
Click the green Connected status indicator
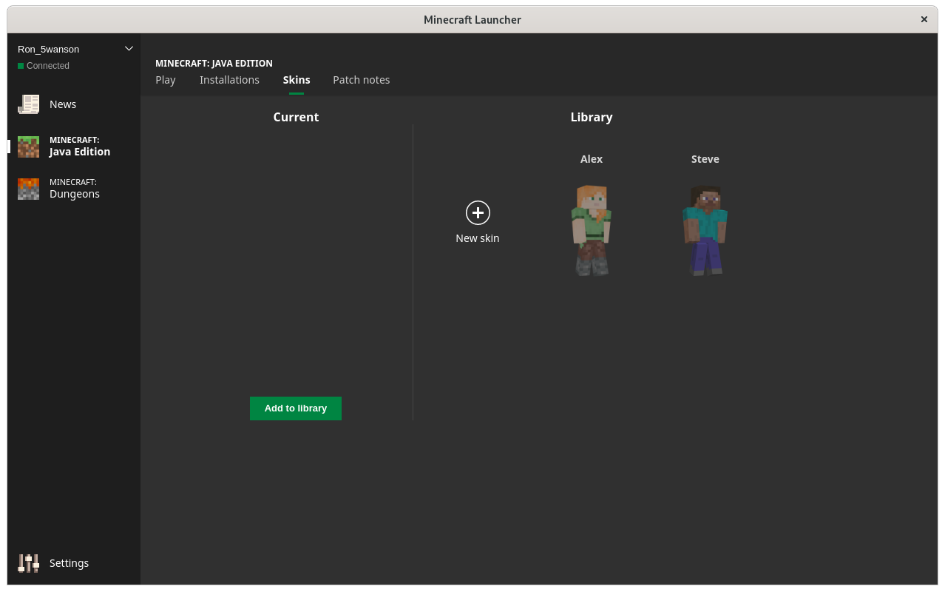(21, 66)
